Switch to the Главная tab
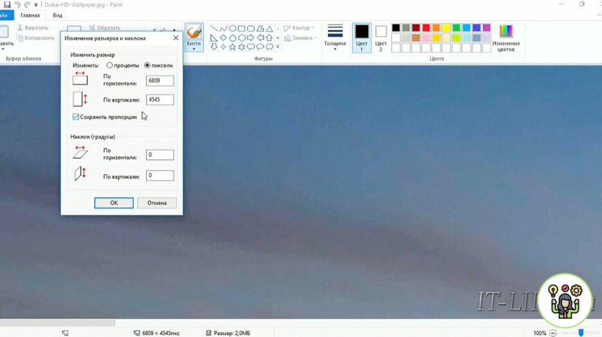Viewport: 602px width, 337px height. (30, 15)
